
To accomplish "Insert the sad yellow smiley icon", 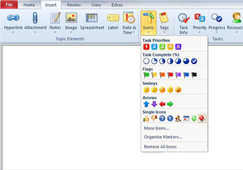I will click(170, 90).
